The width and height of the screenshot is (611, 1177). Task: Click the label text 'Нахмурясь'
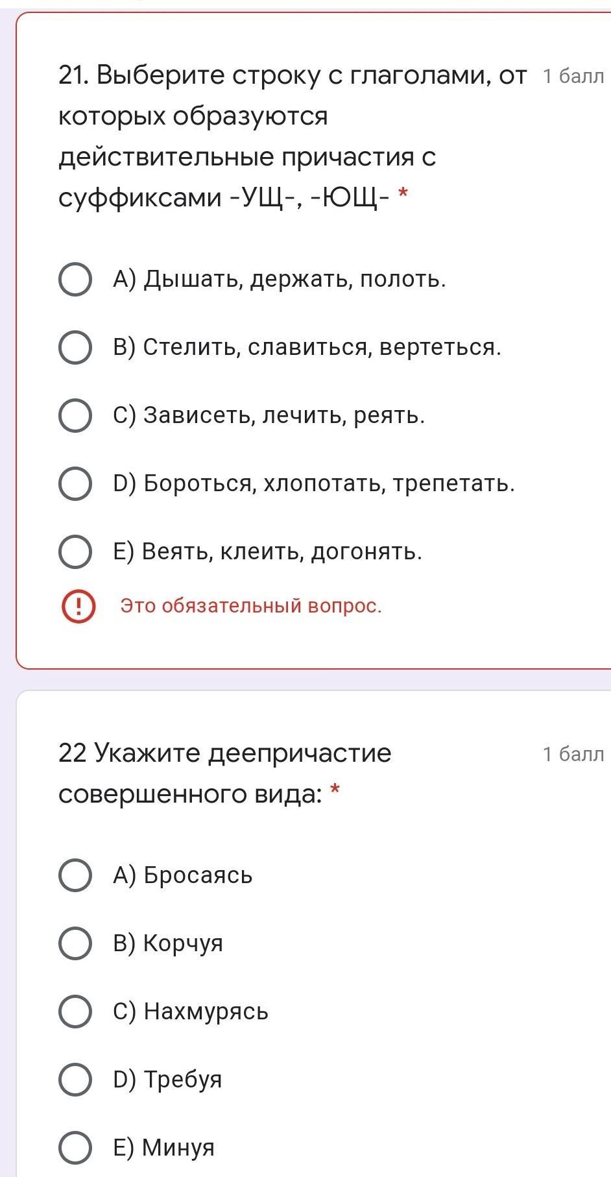(x=206, y=1011)
